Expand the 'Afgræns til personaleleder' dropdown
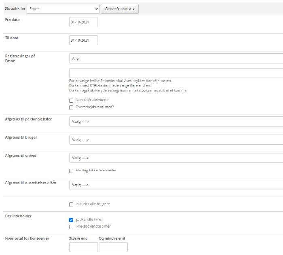This screenshot has width=283, height=255. click(x=176, y=122)
